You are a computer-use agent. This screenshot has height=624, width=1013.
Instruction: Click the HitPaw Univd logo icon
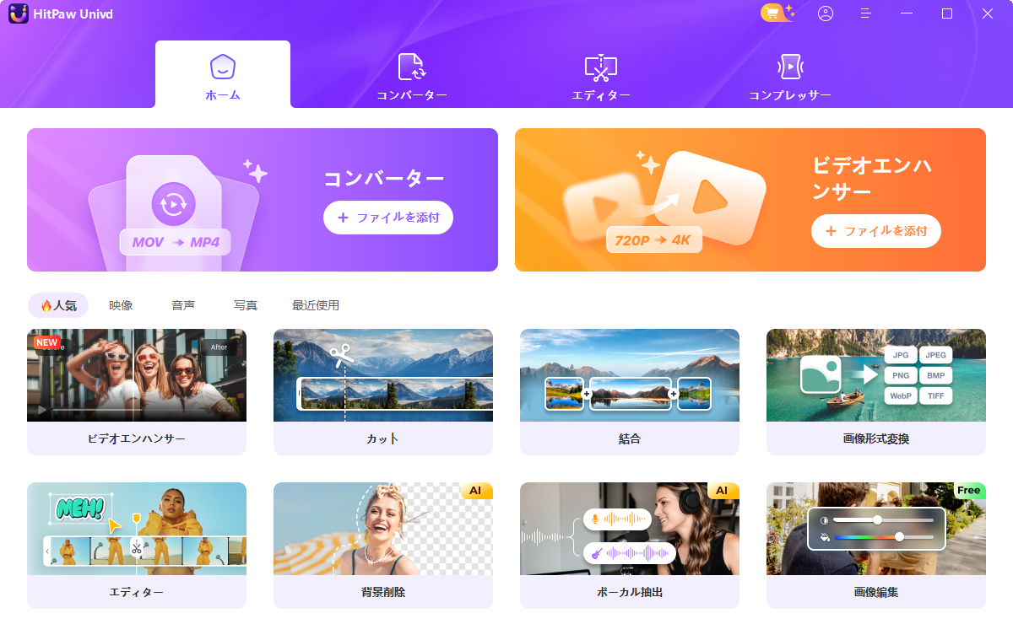tap(19, 13)
